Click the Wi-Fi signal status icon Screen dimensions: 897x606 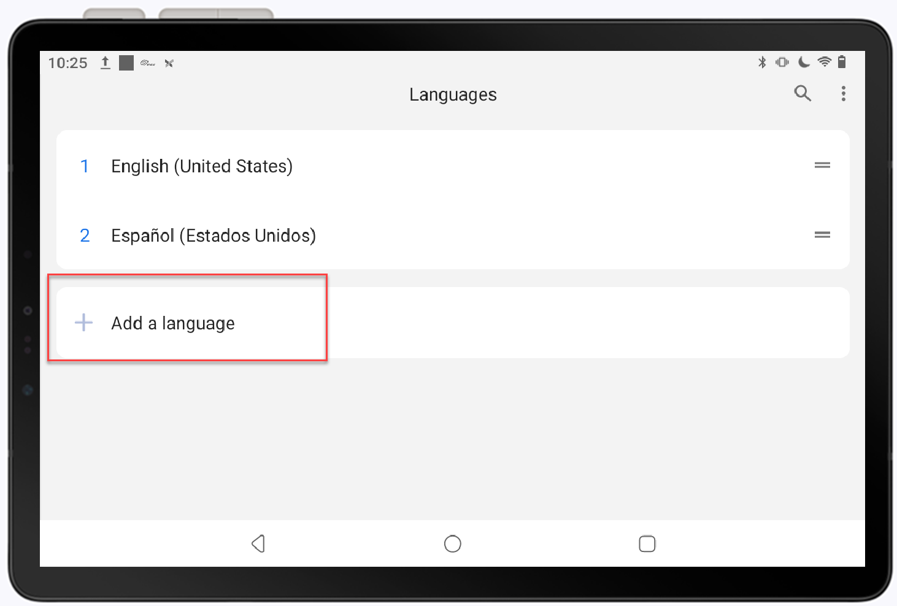pyautogui.click(x=824, y=62)
